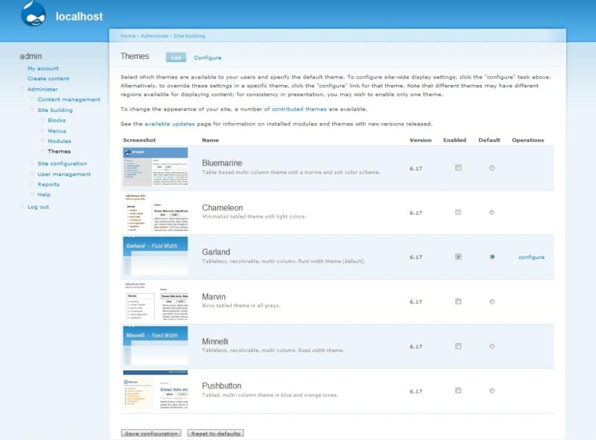The width and height of the screenshot is (596, 440).
Task: Click the Version column header
Action: [421, 140]
